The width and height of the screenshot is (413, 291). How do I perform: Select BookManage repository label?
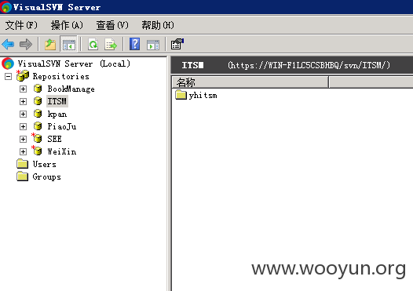[71, 89]
